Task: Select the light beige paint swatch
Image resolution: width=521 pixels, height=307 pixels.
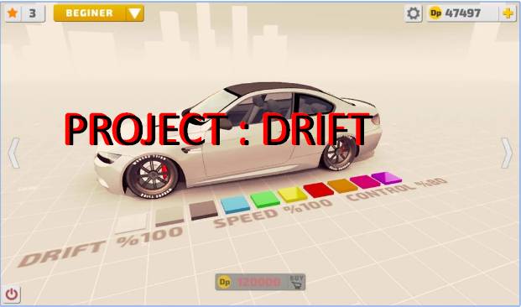Action: click(x=169, y=216)
